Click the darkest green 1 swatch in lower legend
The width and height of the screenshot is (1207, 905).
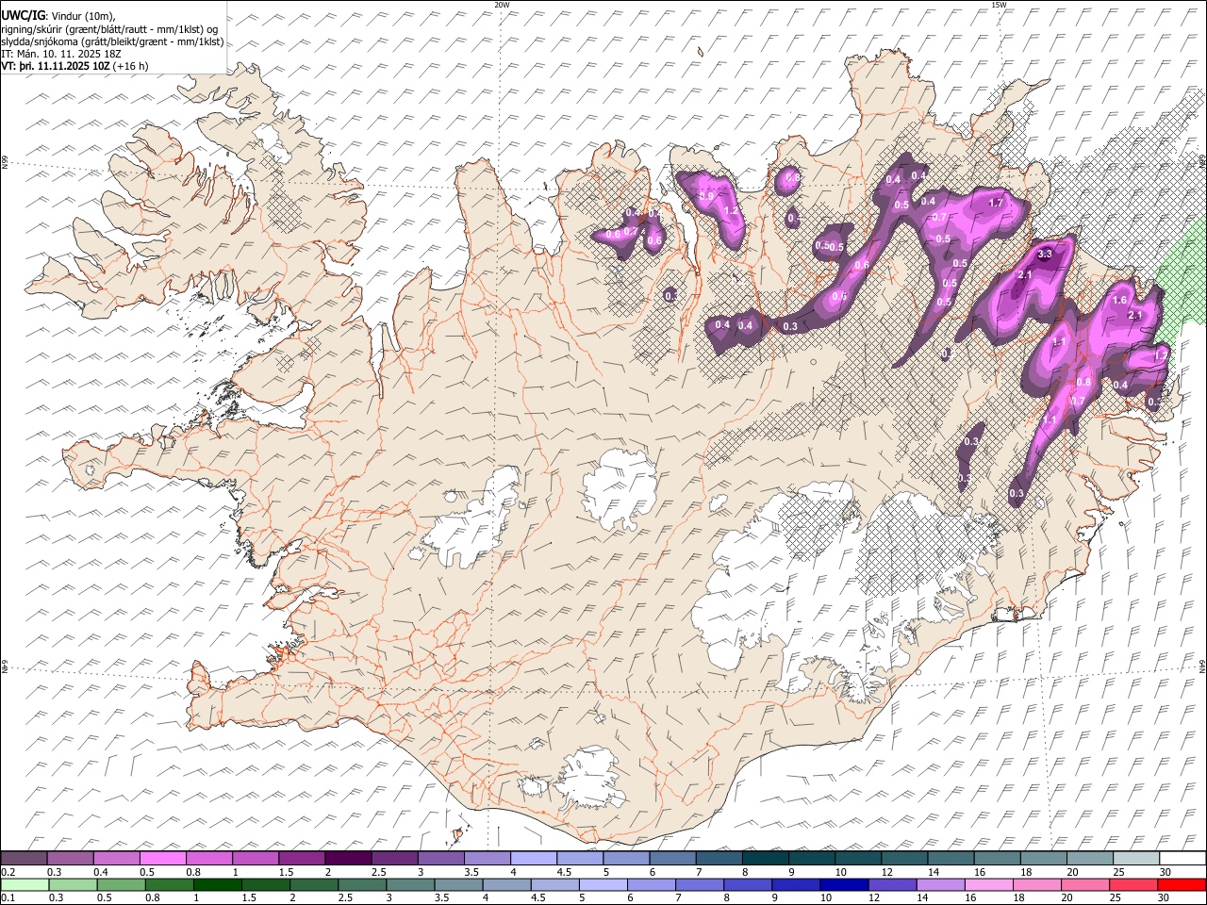[217, 884]
